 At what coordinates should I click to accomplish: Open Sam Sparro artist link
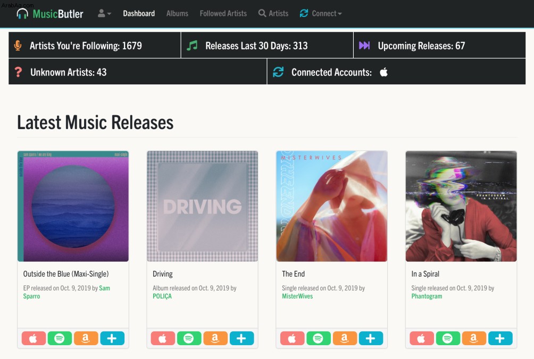(66, 292)
